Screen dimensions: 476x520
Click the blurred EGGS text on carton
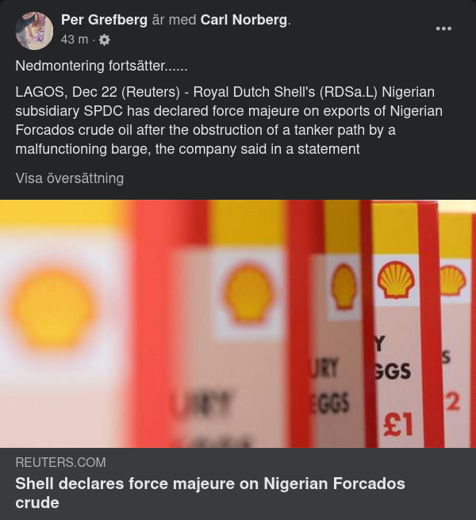pyautogui.click(x=329, y=404)
